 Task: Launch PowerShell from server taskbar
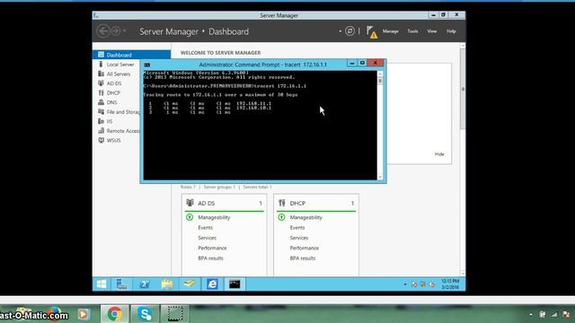[144, 284]
